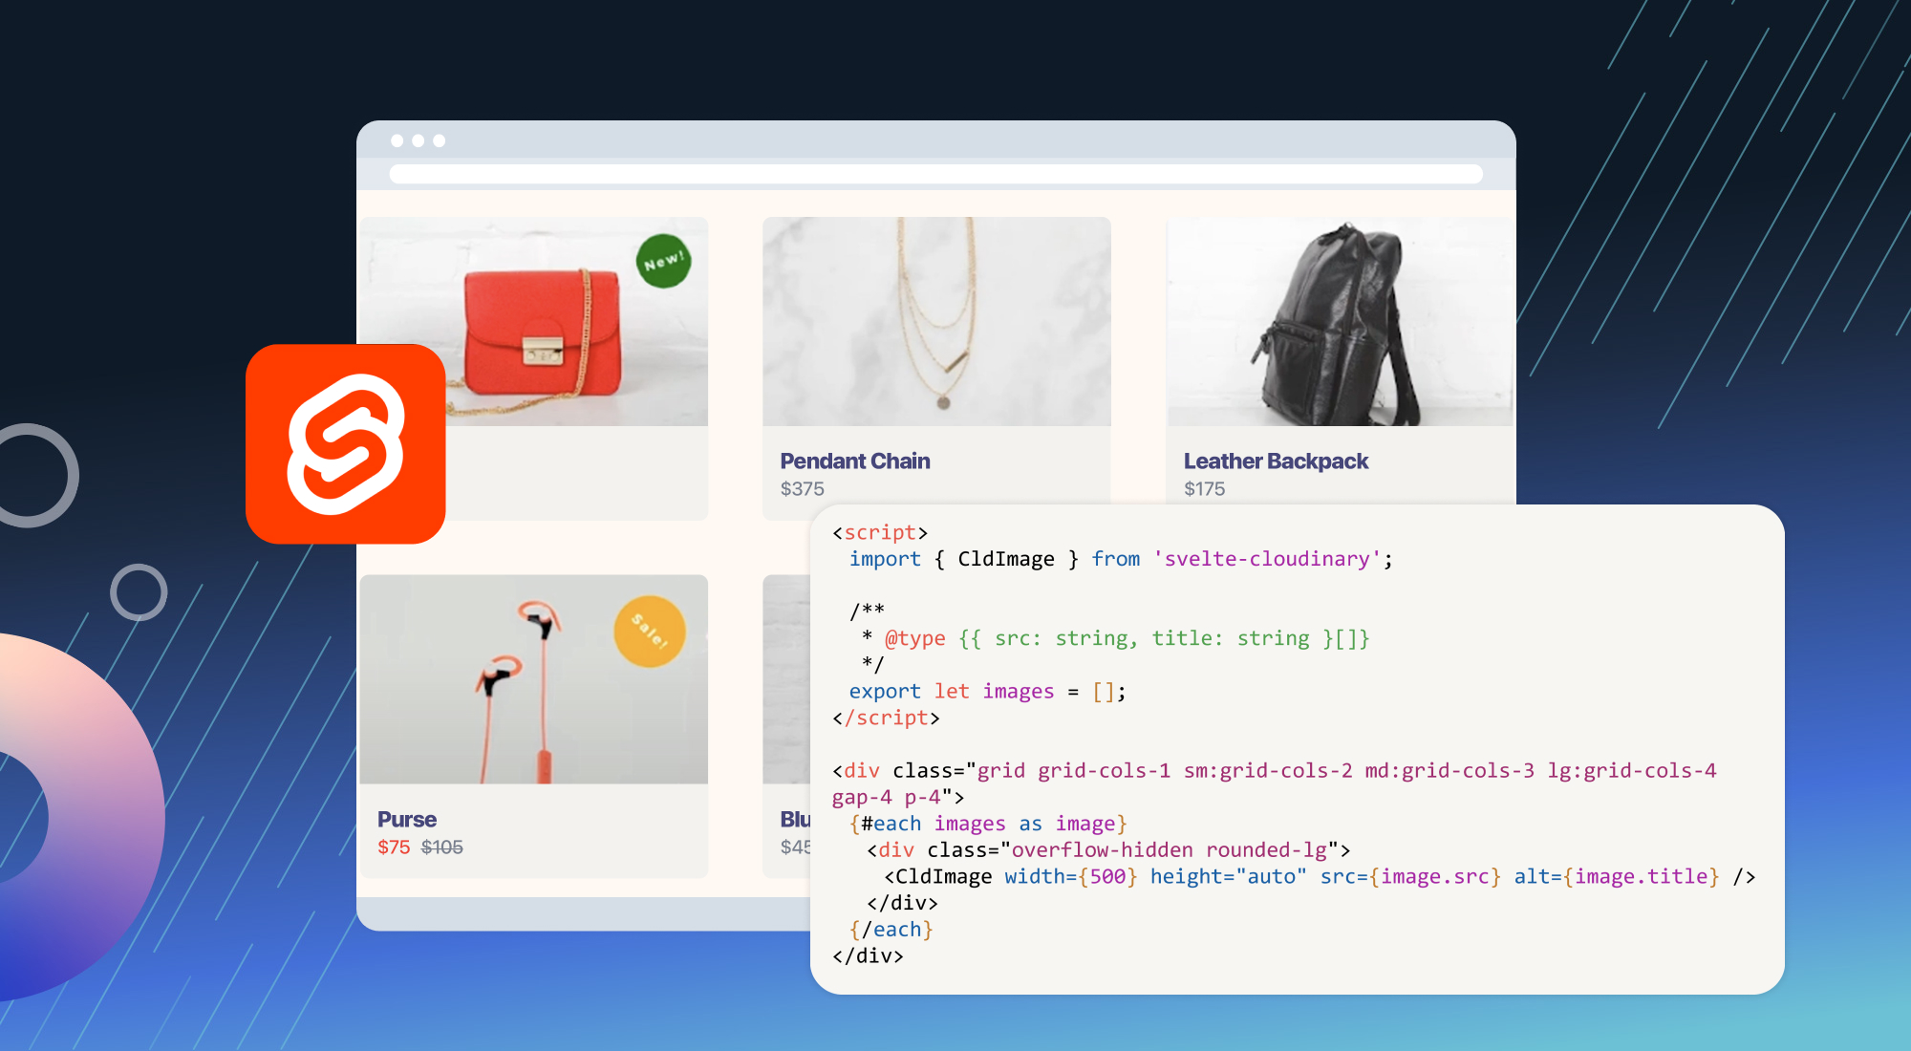The height and width of the screenshot is (1051, 1911).
Task: Expand the script tag section in code
Action: (879, 532)
